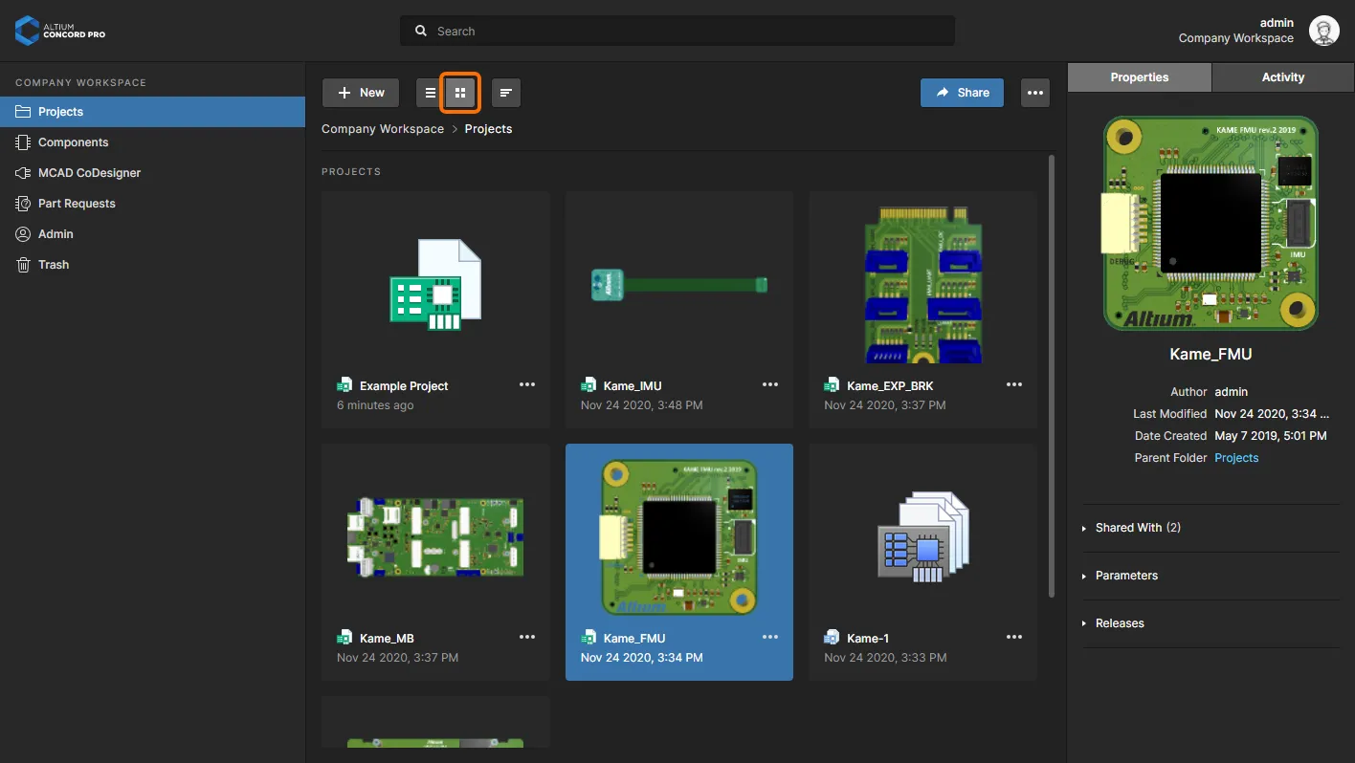Switch to list view
Viewport: 1355px width, 763px height.
pyautogui.click(x=431, y=93)
